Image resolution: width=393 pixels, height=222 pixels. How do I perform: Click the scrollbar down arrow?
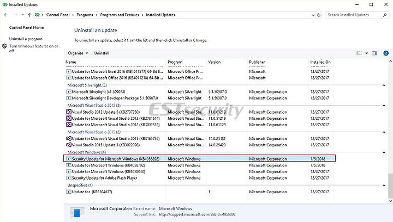click(390, 201)
